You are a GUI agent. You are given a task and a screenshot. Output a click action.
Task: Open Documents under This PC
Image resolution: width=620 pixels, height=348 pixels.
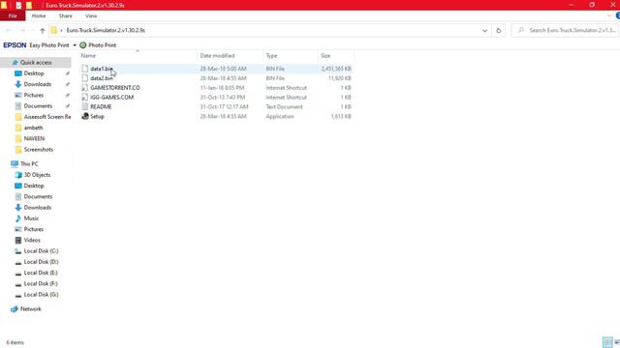(x=38, y=196)
